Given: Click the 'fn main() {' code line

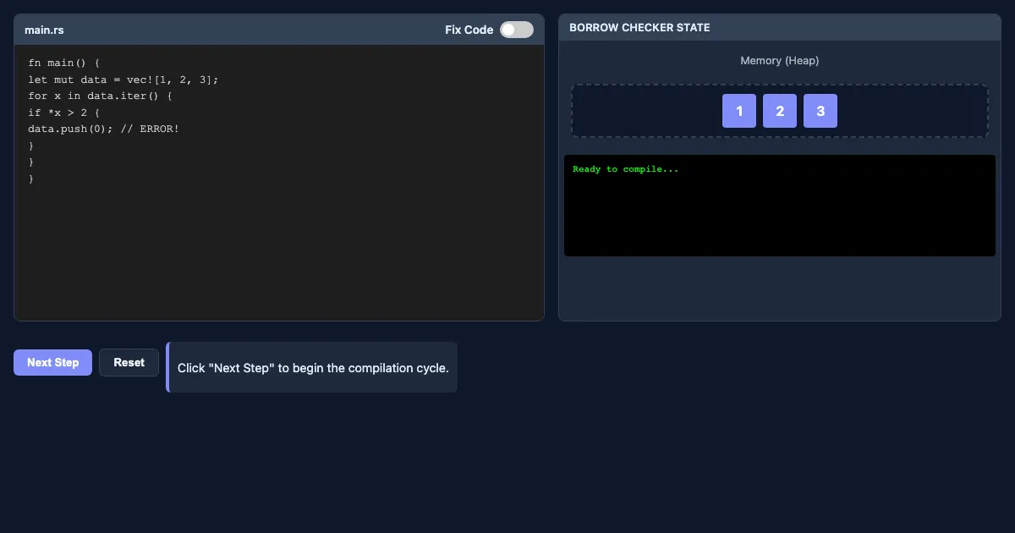Looking at the screenshot, I should tap(64, 63).
